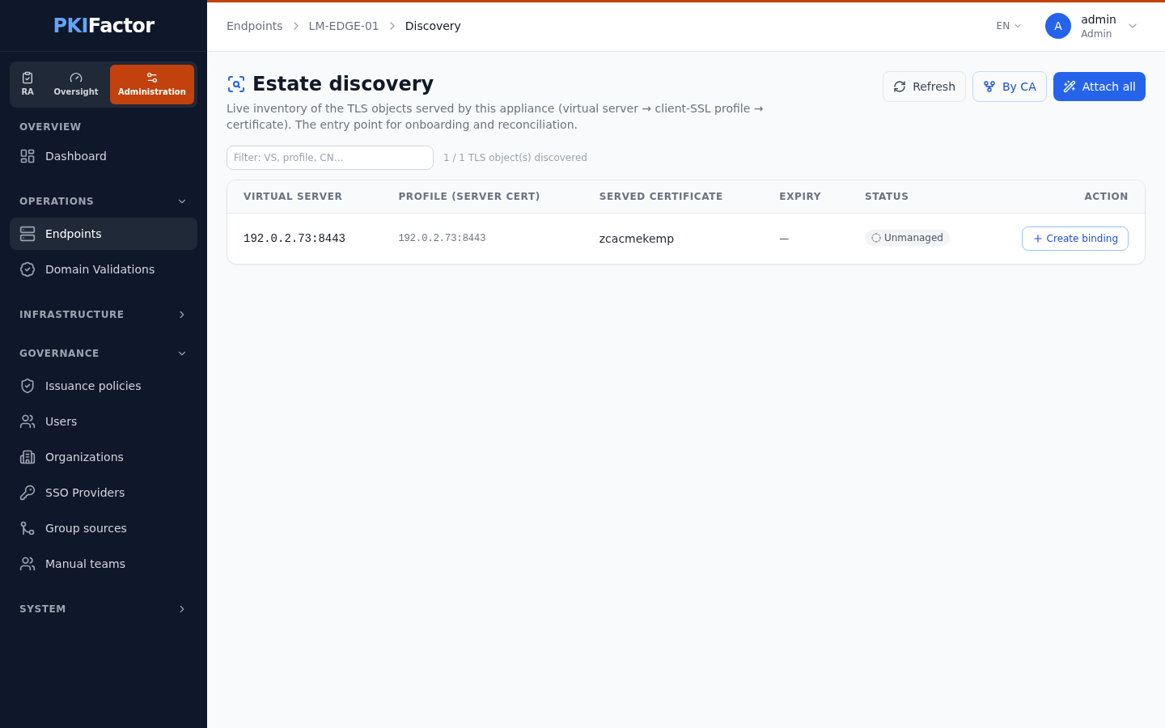Click the Users people icon
The width and height of the screenshot is (1165, 728).
coord(28,421)
